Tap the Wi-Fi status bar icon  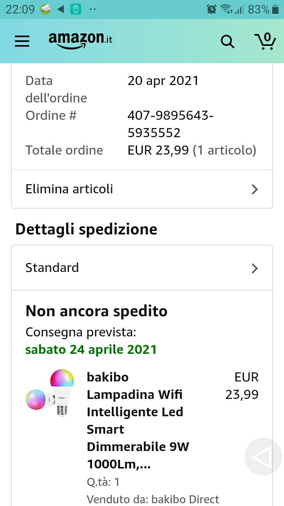point(226,9)
